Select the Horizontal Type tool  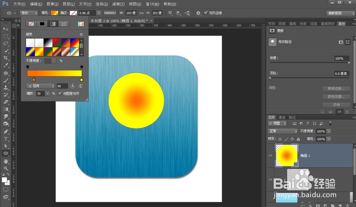pos(6,139)
